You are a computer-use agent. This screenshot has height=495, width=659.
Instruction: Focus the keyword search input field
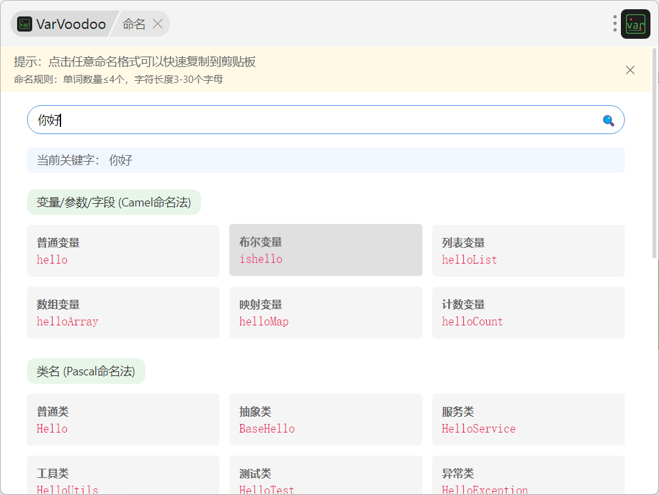pyautogui.click(x=315, y=120)
